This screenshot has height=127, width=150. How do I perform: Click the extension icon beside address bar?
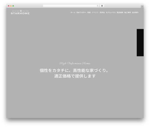click(x=102, y=6)
